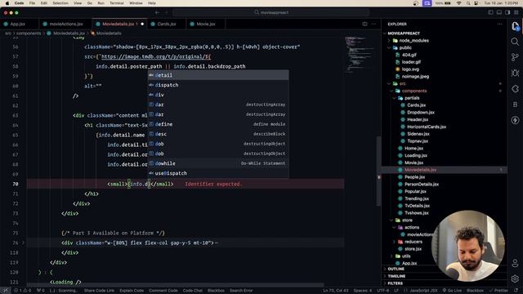
Task: Click Explain Code in status bar
Action: 132,291
